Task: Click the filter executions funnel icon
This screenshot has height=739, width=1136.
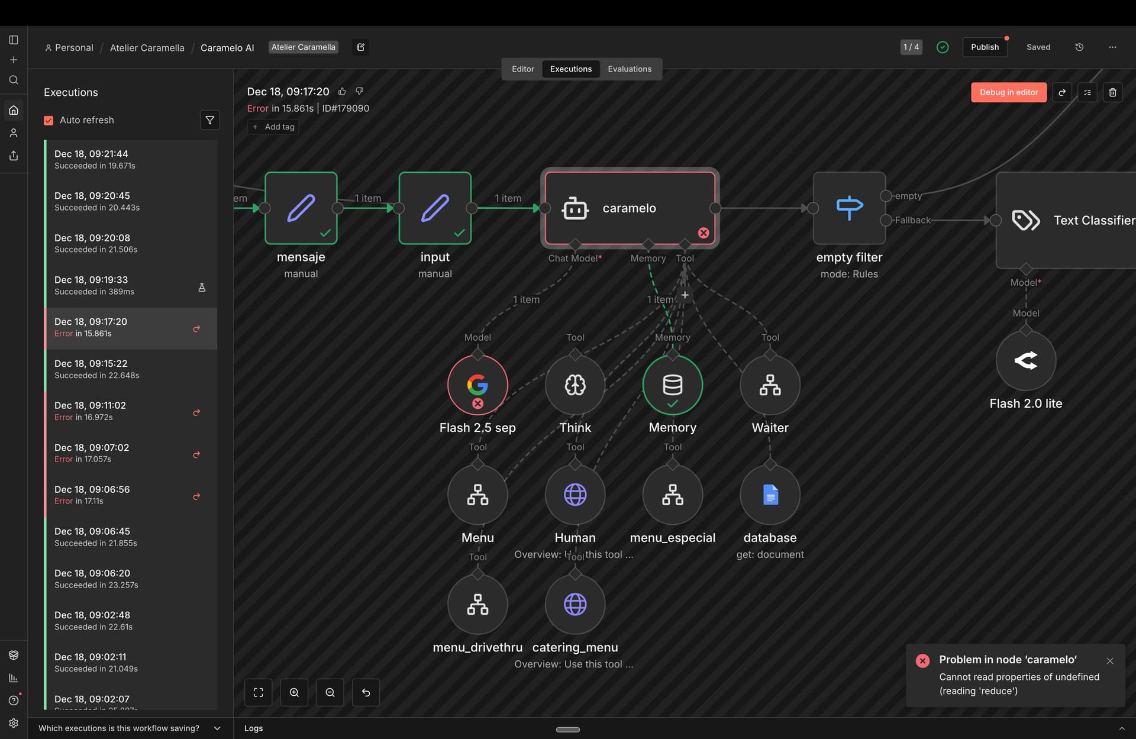Action: point(209,120)
